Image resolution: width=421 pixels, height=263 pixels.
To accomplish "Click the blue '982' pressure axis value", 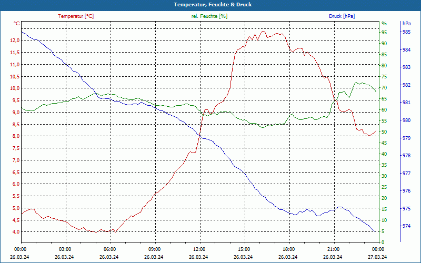I will point(406,85).
